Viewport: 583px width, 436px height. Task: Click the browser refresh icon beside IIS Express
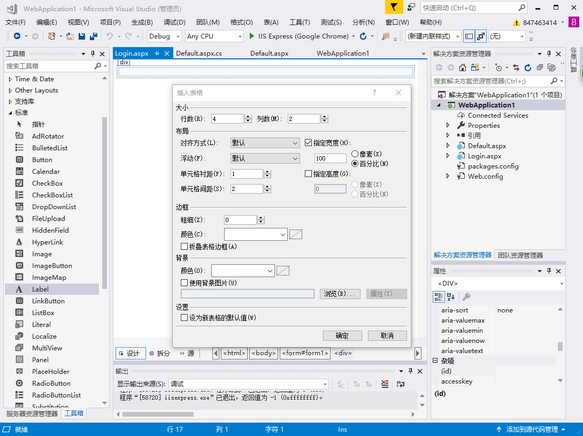tap(363, 36)
